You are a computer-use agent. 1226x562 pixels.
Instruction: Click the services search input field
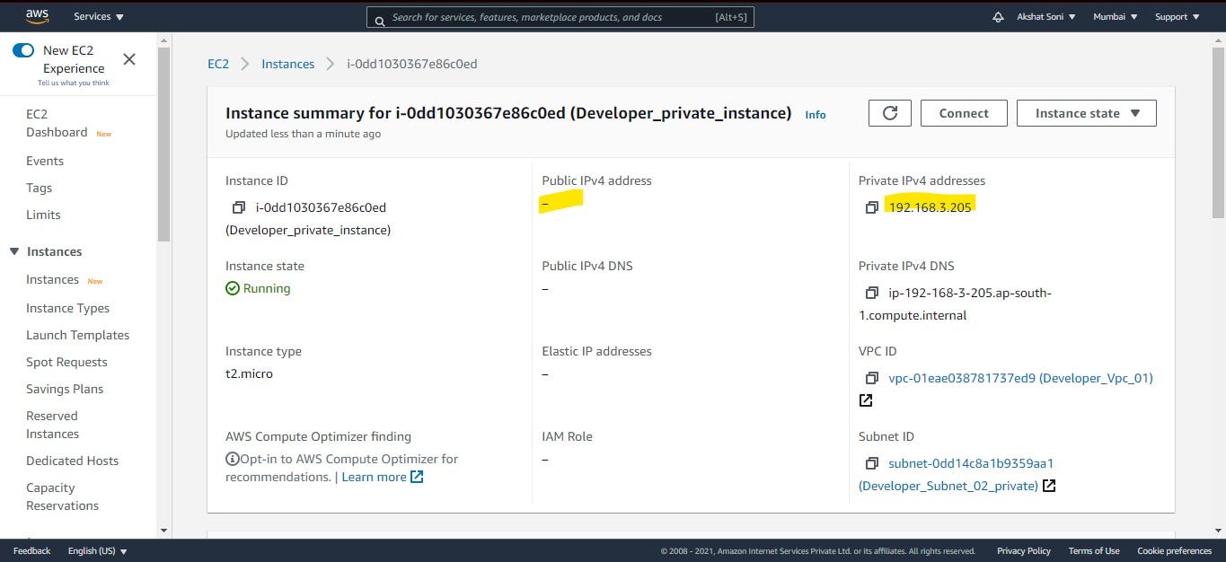click(x=560, y=17)
